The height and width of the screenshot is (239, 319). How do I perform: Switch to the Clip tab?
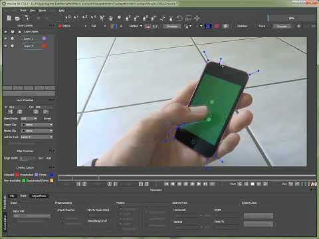click(12, 196)
